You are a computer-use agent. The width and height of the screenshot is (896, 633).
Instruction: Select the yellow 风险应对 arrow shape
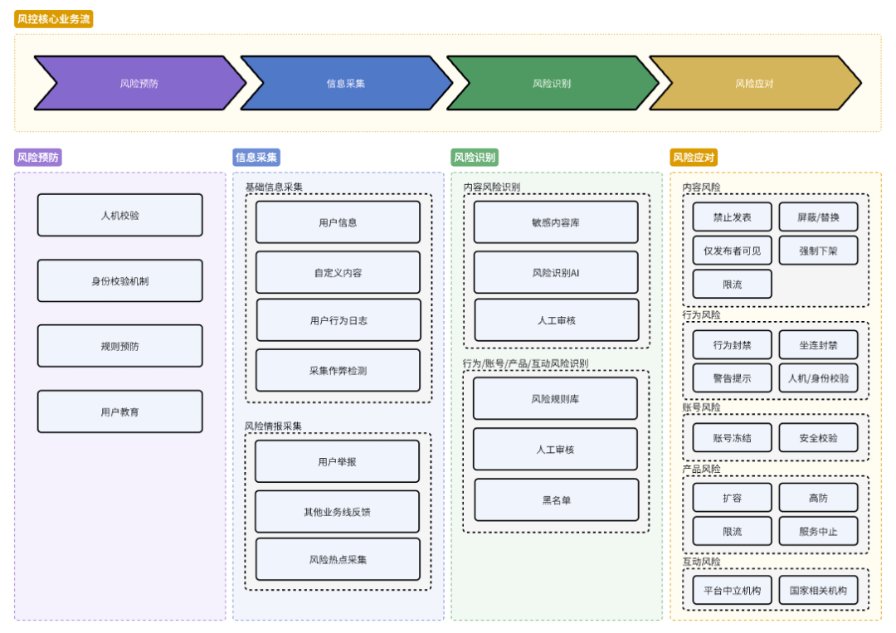coord(753,83)
